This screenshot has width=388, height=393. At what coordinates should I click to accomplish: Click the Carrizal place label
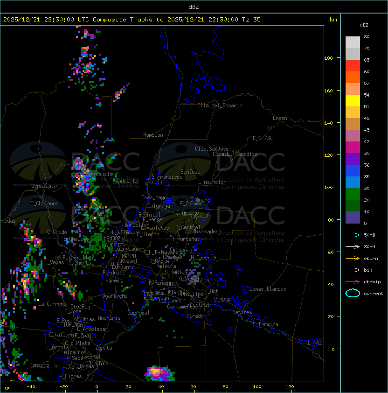[139, 313]
